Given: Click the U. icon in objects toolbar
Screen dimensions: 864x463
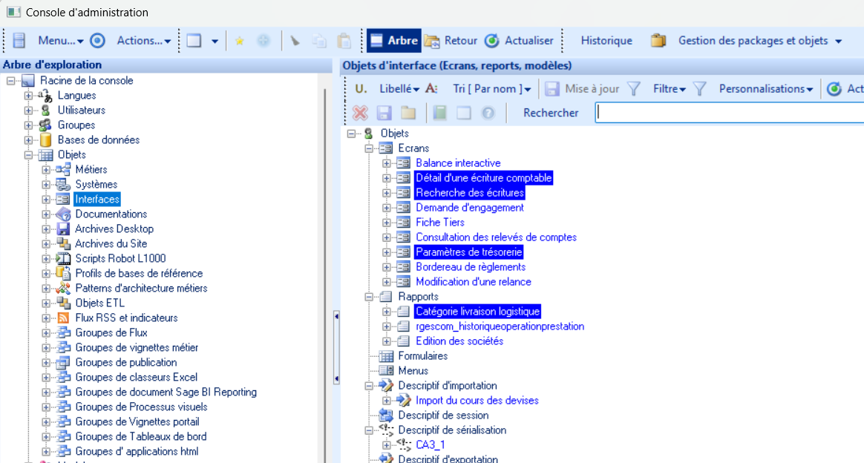Looking at the screenshot, I should 361,88.
